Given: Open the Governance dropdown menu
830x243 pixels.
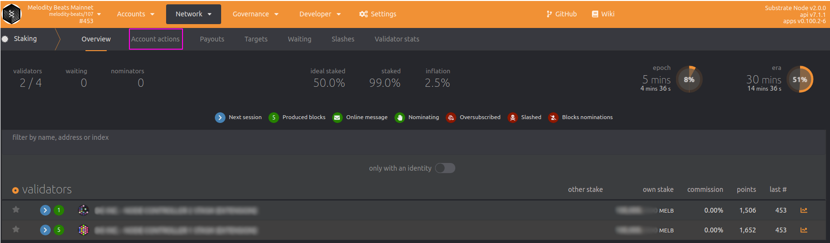Looking at the screenshot, I should click(255, 14).
